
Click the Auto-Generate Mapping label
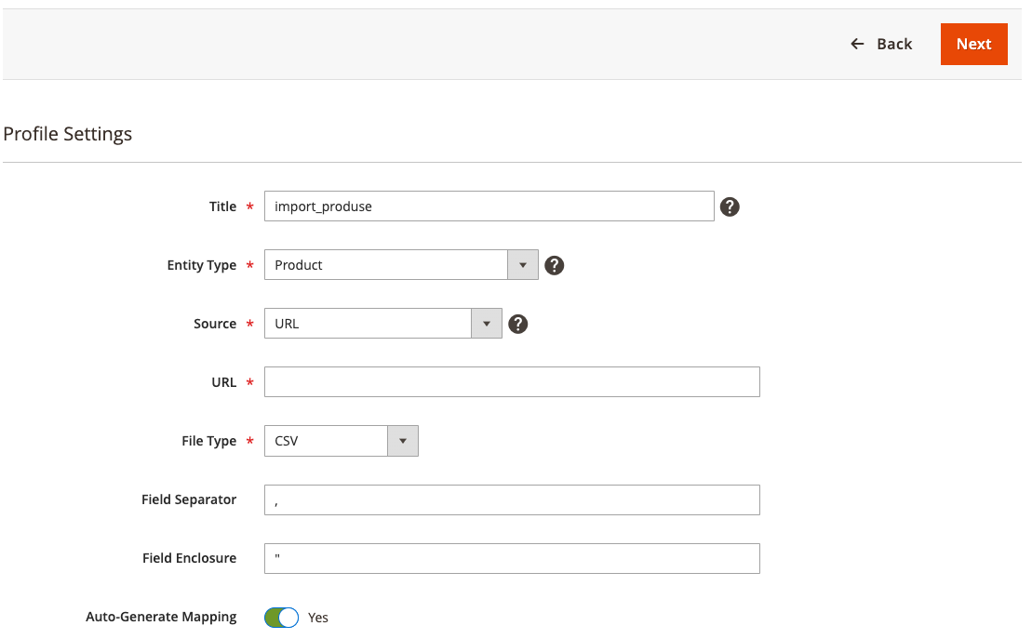coord(161,618)
